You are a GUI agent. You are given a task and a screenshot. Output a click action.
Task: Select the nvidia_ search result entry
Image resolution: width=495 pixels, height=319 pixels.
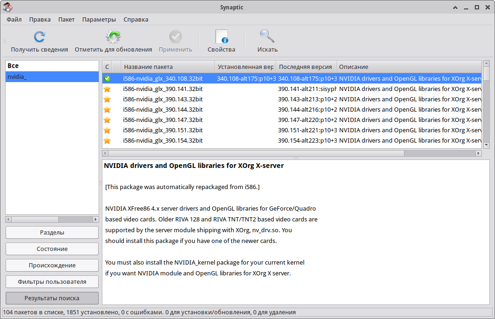tap(52, 76)
